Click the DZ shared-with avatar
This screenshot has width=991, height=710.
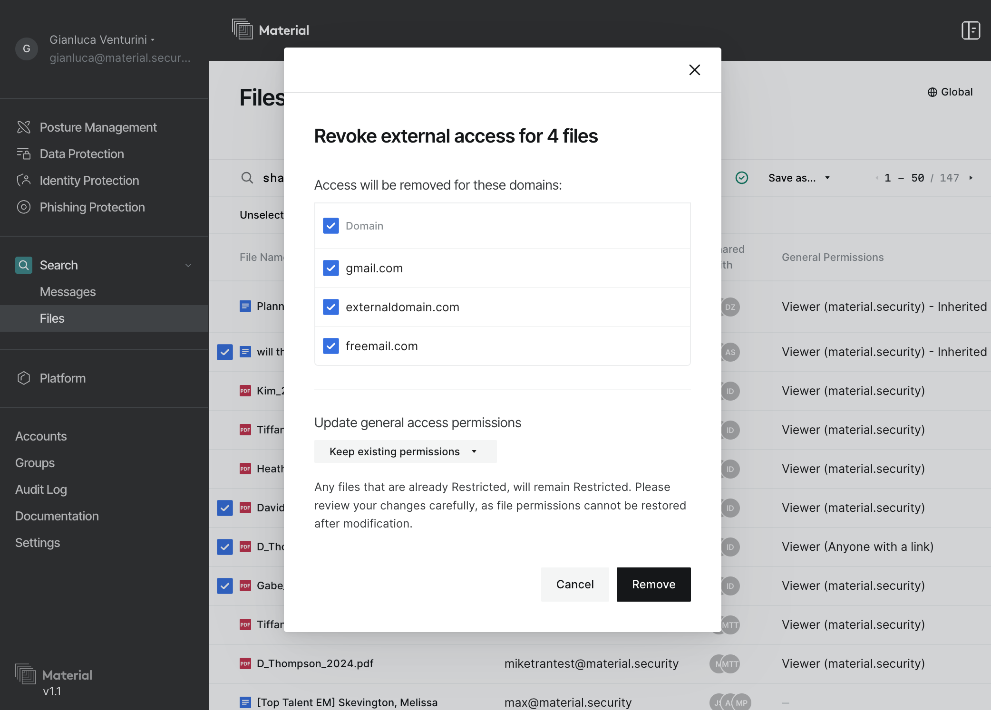[730, 307]
